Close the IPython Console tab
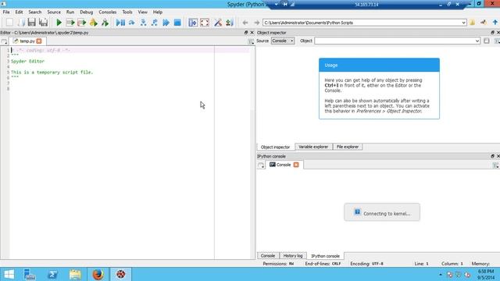Screen dimensions: 500x281 click(296, 165)
